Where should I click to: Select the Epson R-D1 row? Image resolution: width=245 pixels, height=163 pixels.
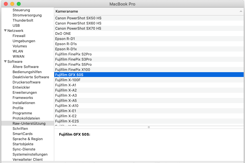click(149, 39)
